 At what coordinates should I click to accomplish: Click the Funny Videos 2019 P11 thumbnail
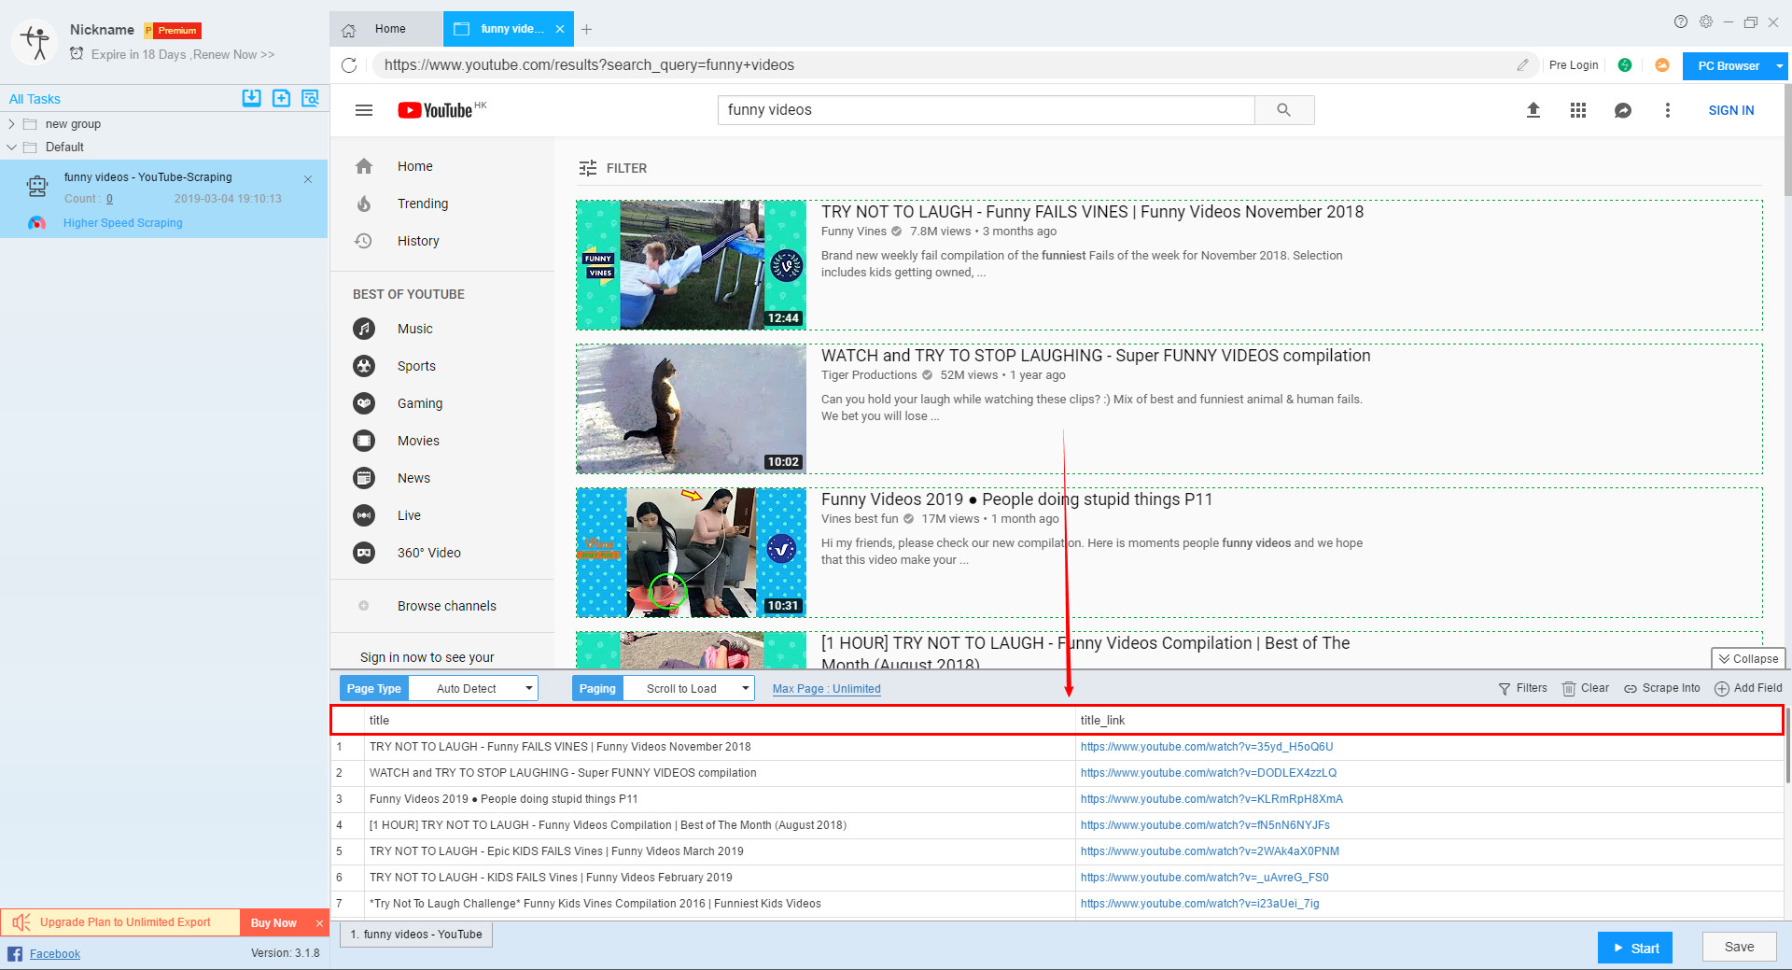692,553
